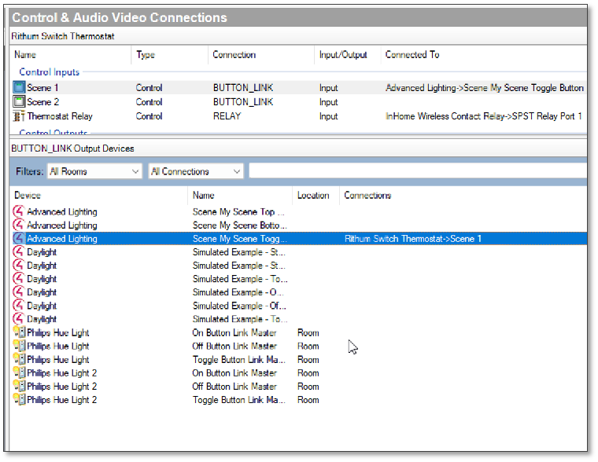Select Simulated Example - O... entry
The height and width of the screenshot is (462, 598).
click(238, 292)
